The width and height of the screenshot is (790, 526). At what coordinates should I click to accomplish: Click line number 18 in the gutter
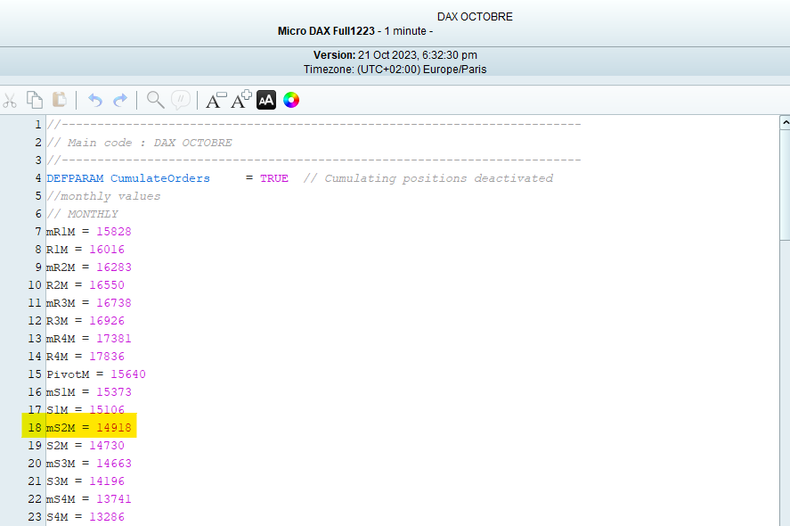[35, 428]
